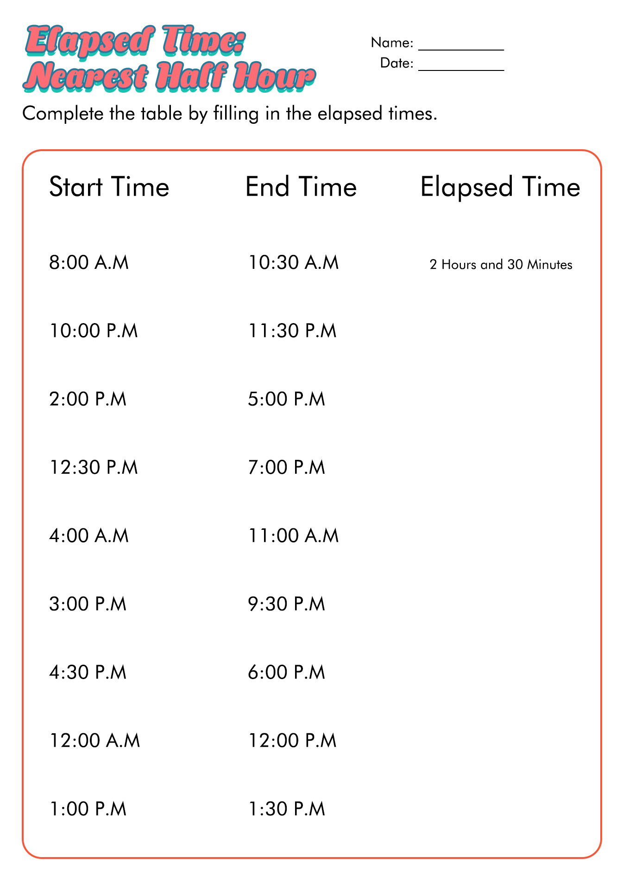629x890 pixels.
Task: Click the Date blank line
Action: pos(461,70)
